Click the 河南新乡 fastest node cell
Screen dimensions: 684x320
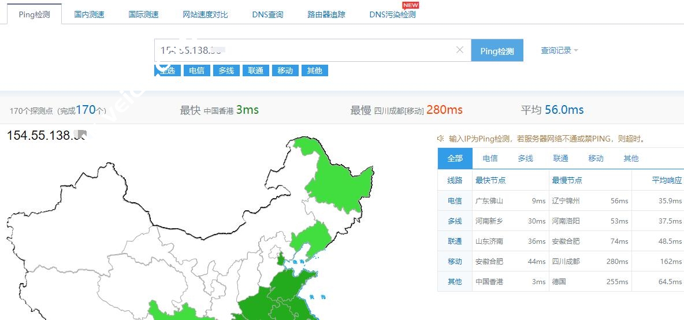[489, 221]
